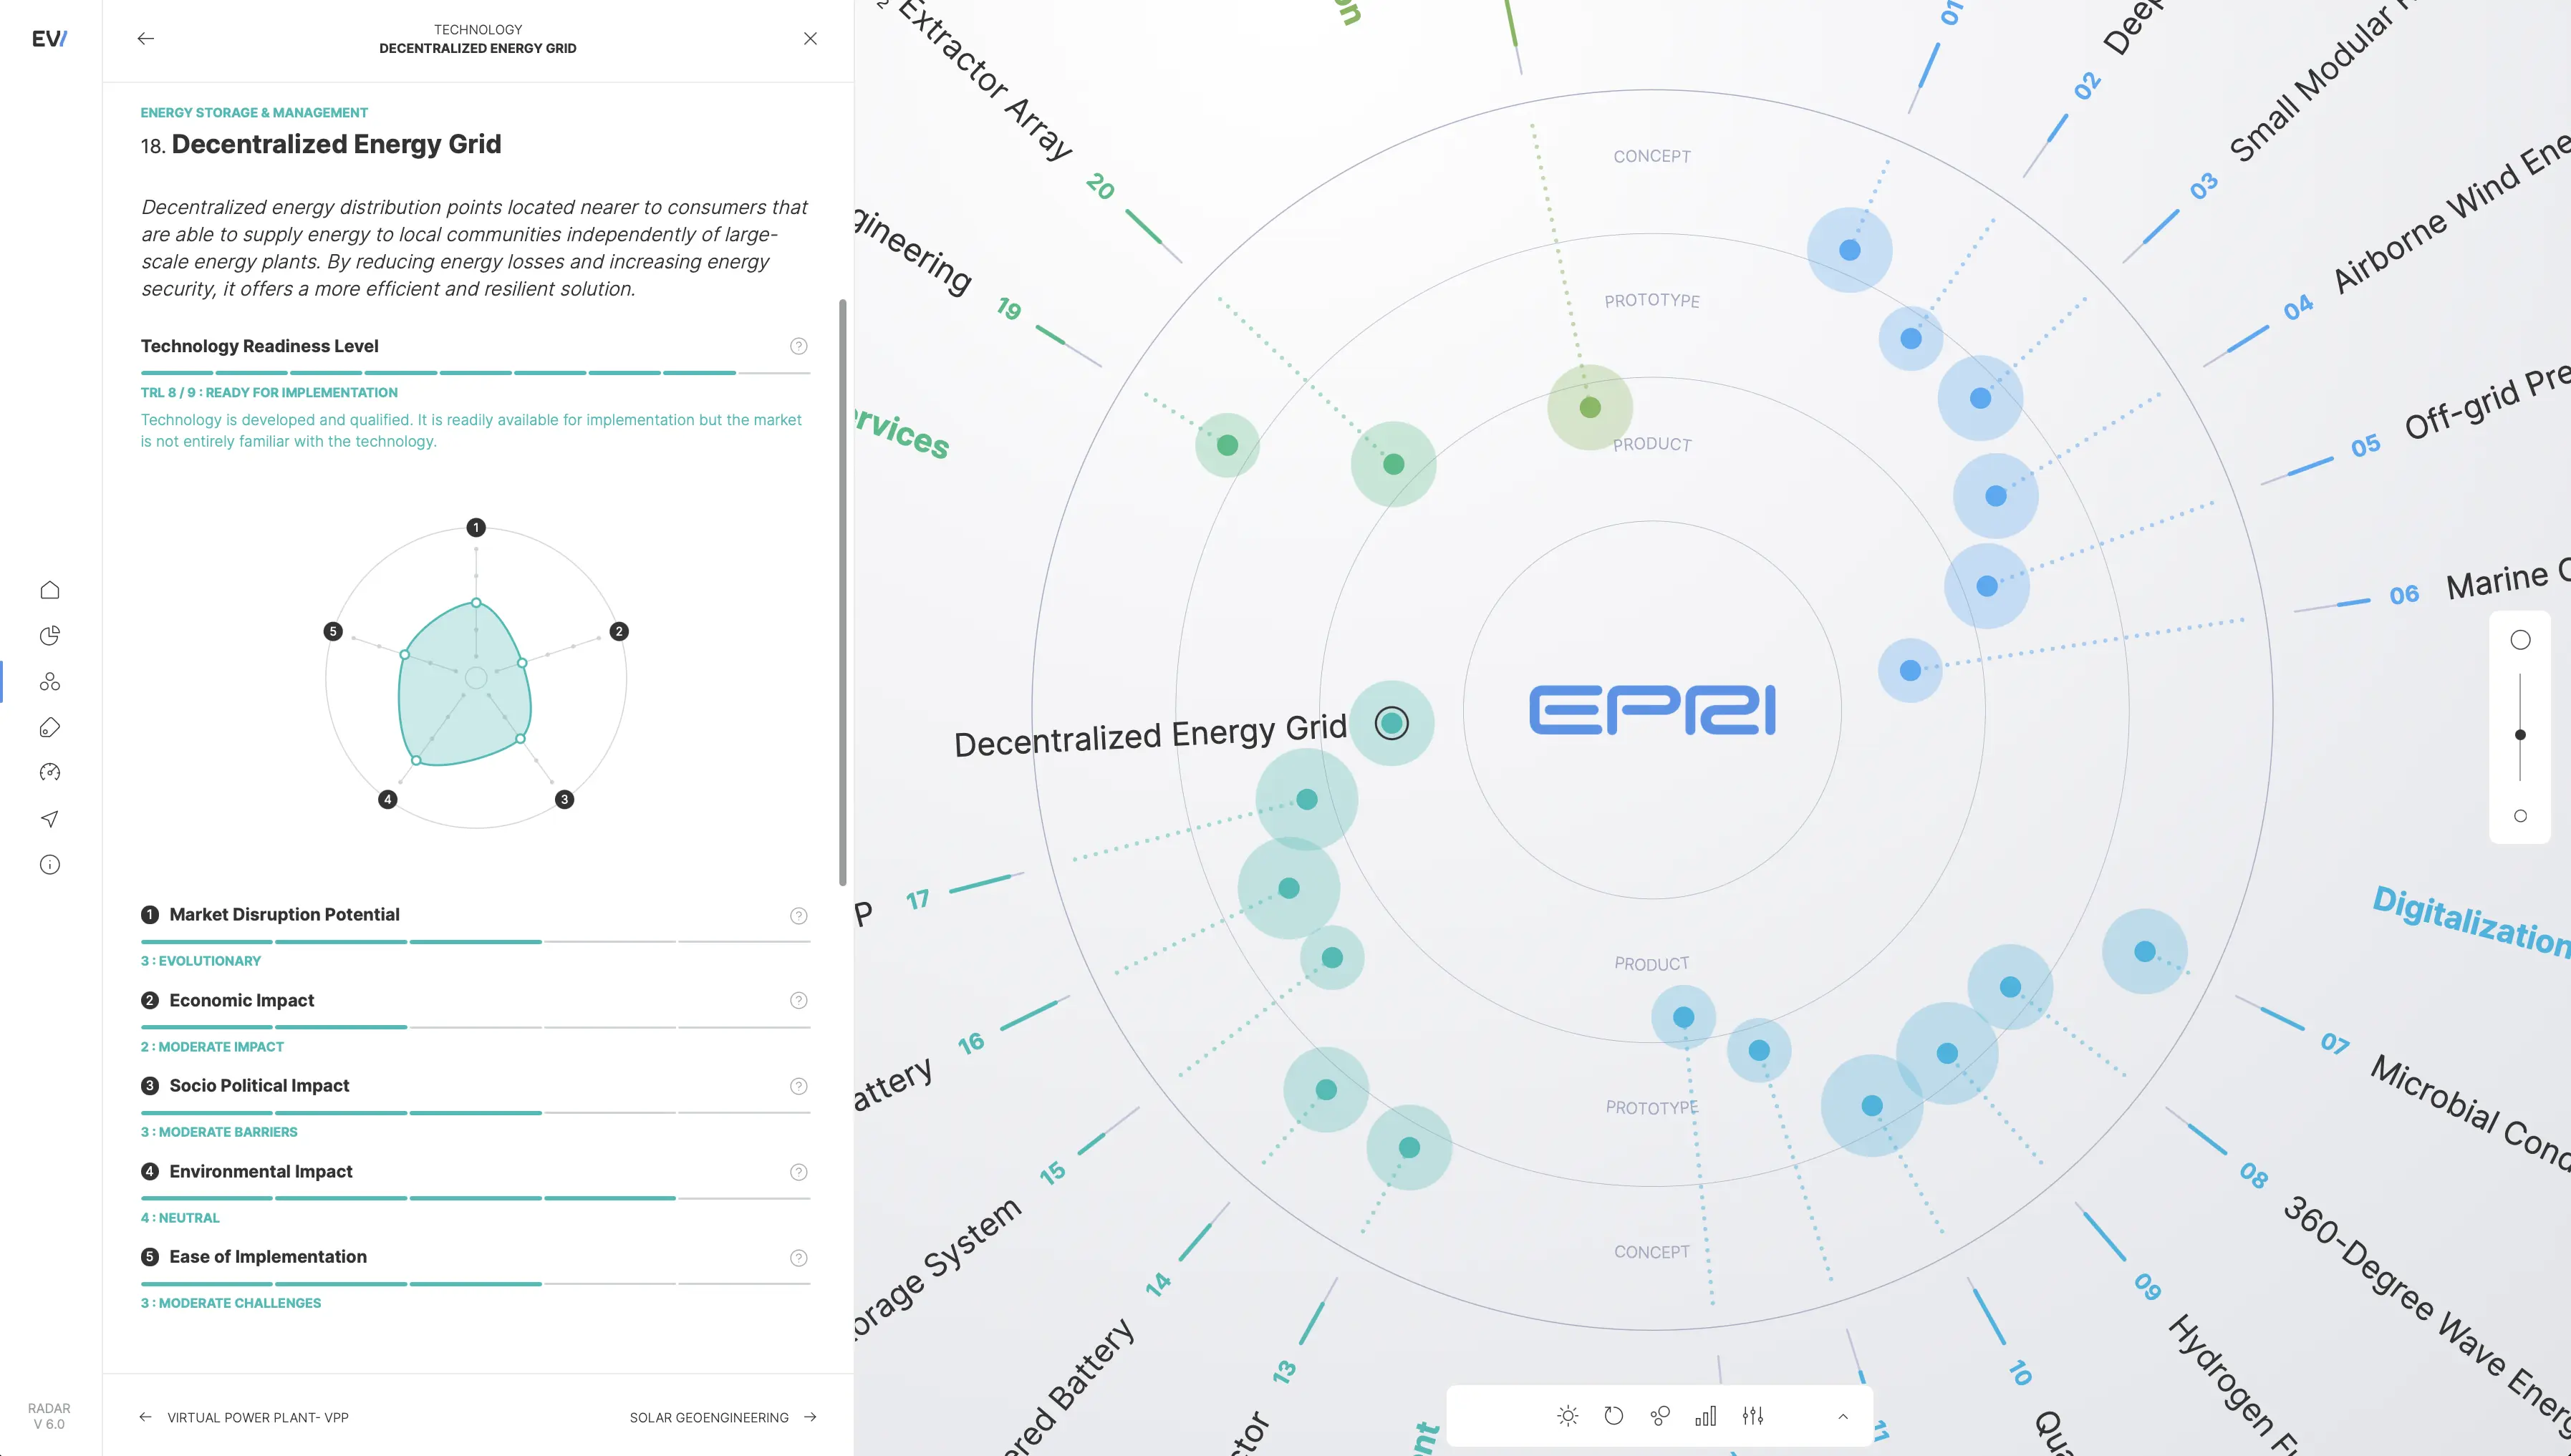Click the reset rotation icon in bottom toolbar
The width and height of the screenshot is (2571, 1456).
point(1613,1415)
